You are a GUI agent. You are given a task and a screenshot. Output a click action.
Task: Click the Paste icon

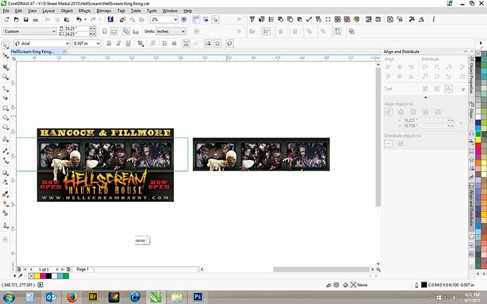coord(66,20)
